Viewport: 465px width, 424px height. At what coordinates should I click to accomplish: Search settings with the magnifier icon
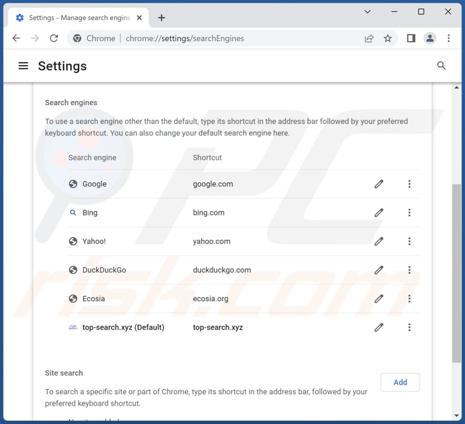441,65
